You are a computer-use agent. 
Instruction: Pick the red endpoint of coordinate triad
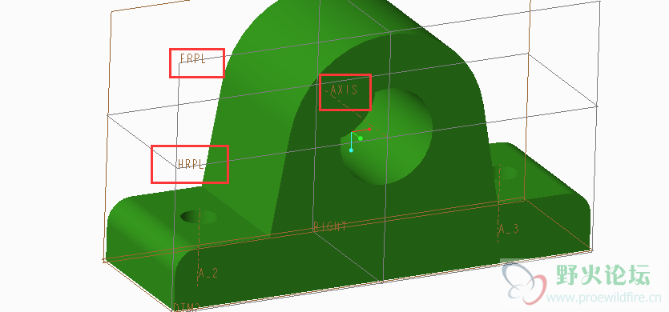tap(369, 129)
